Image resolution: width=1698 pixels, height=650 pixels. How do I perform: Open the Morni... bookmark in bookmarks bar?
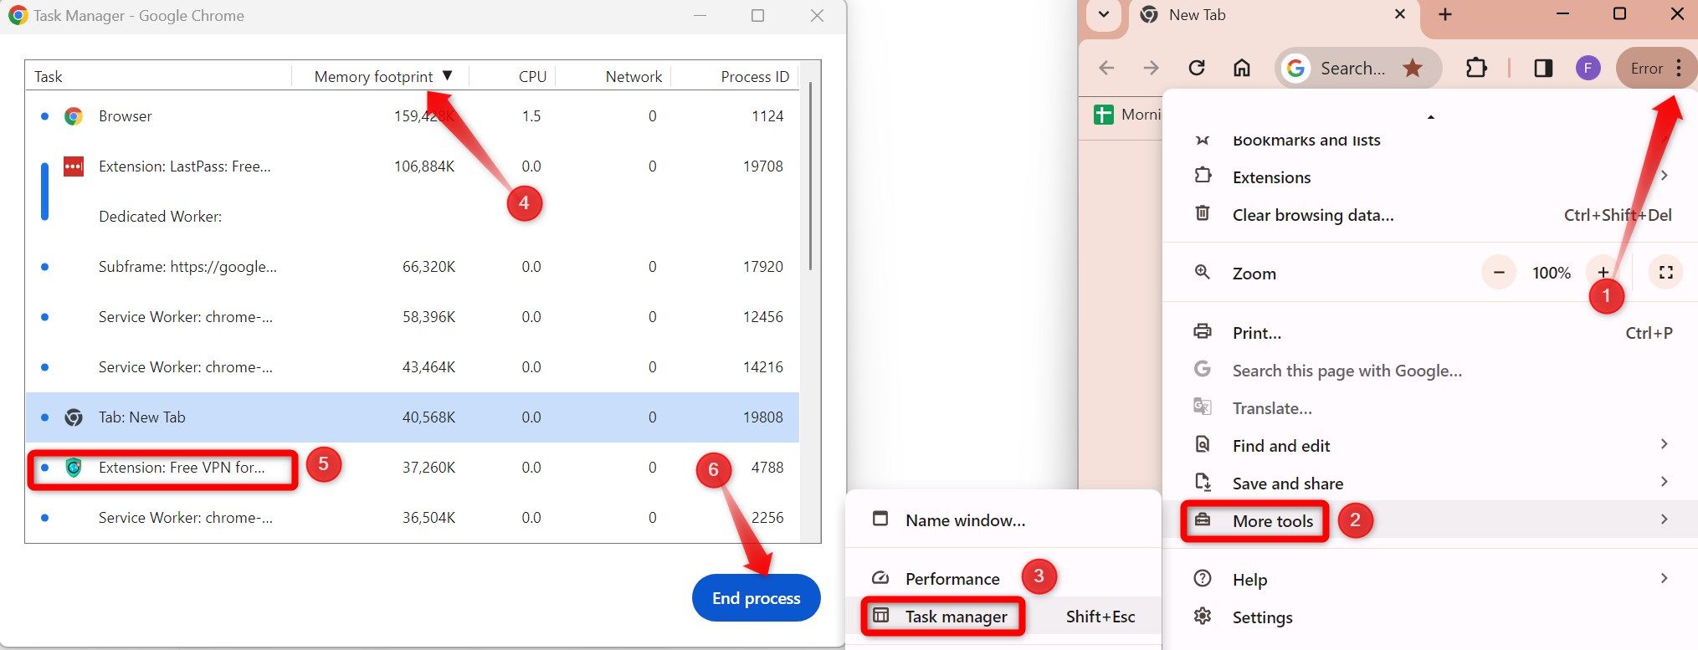point(1127,115)
